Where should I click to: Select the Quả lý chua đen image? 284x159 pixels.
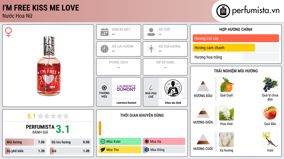(270, 85)
